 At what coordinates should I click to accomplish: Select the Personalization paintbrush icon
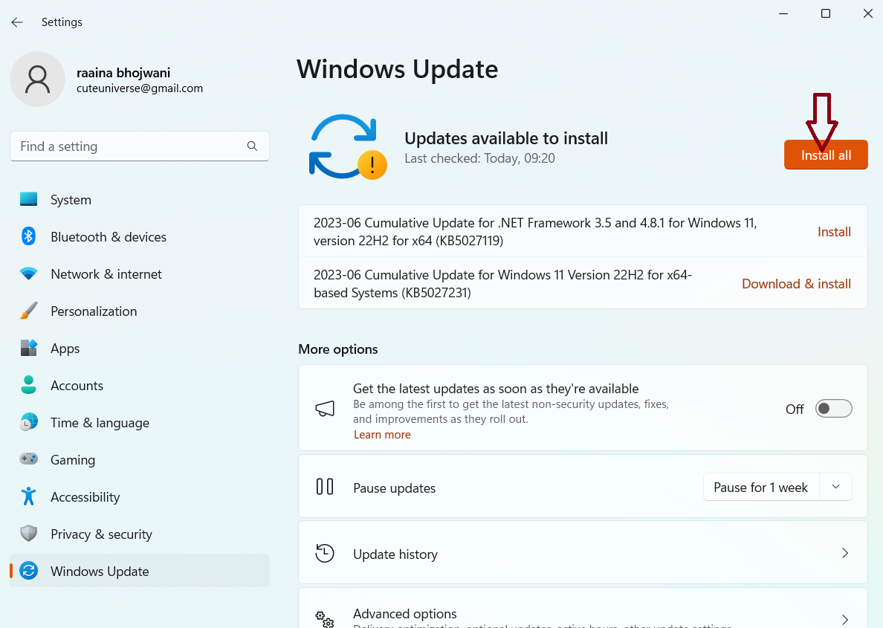(28, 311)
